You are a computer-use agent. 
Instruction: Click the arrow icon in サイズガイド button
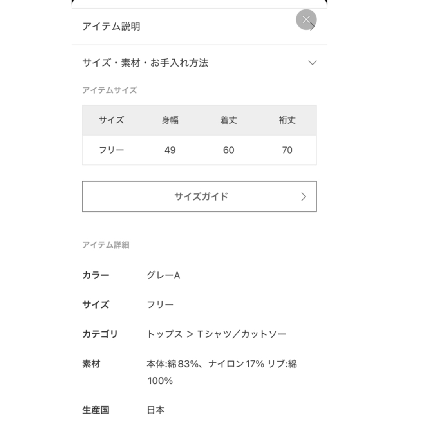[304, 197]
